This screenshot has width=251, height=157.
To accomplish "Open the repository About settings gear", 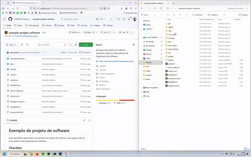I will tap(133, 45).
